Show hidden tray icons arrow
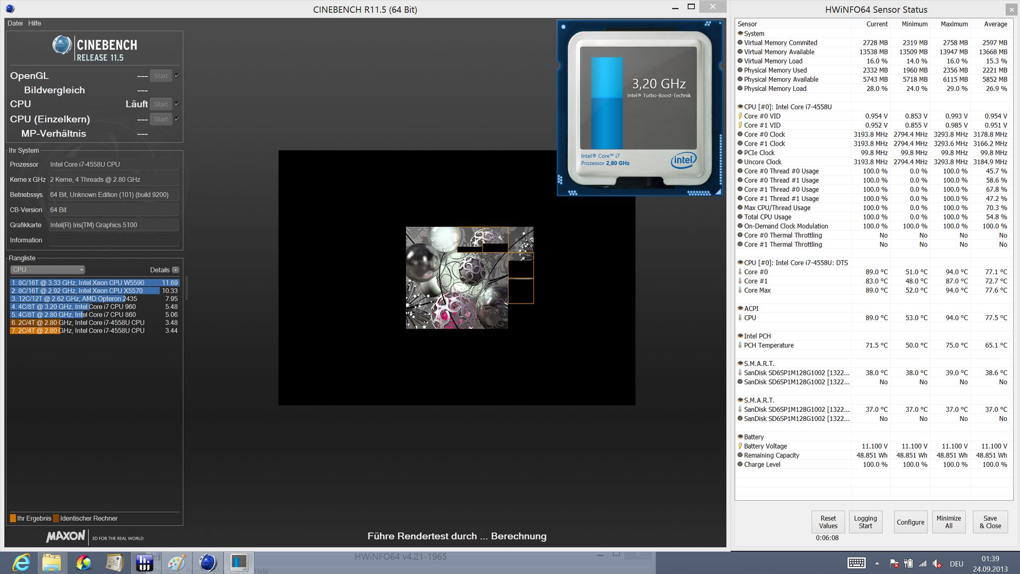 pos(877,563)
